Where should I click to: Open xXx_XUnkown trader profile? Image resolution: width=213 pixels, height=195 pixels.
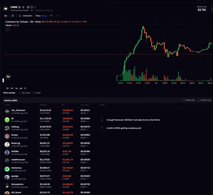[x=18, y=110]
